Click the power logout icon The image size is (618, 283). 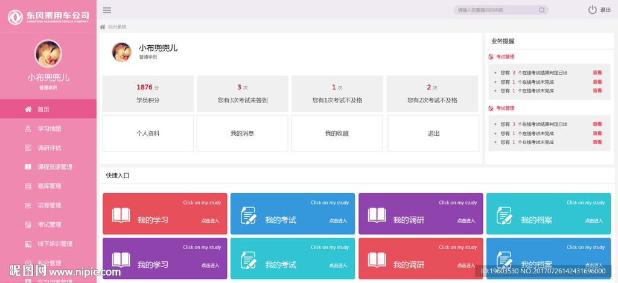592,10
